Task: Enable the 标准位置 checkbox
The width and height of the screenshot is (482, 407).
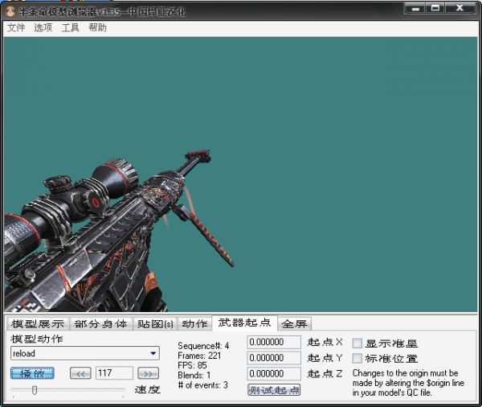Action: tap(357, 359)
